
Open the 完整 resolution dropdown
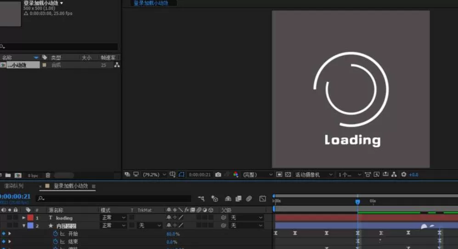258,175
